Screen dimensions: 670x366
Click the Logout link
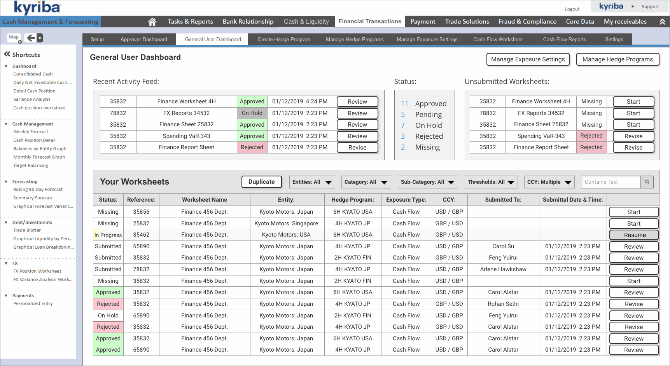(x=572, y=9)
